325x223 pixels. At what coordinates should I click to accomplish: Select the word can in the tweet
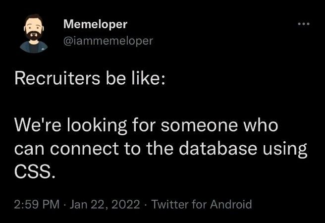pos(29,150)
